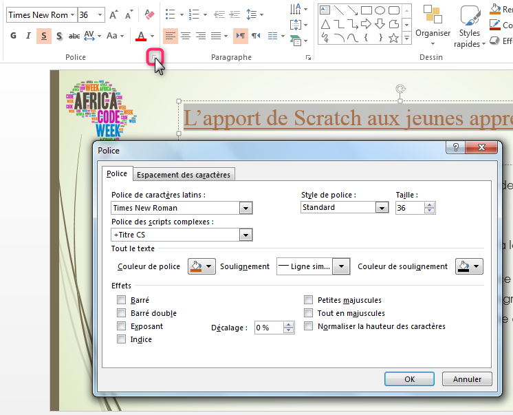Viewport: 513px width, 415px height.
Task: Click the Décalage percentage field
Action: click(x=269, y=328)
